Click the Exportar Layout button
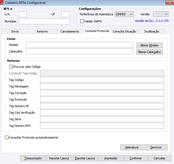The image size is (174, 164). point(85,158)
